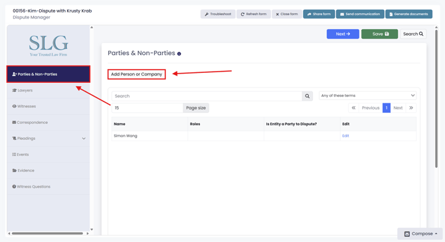Click the Page size button

(196, 108)
